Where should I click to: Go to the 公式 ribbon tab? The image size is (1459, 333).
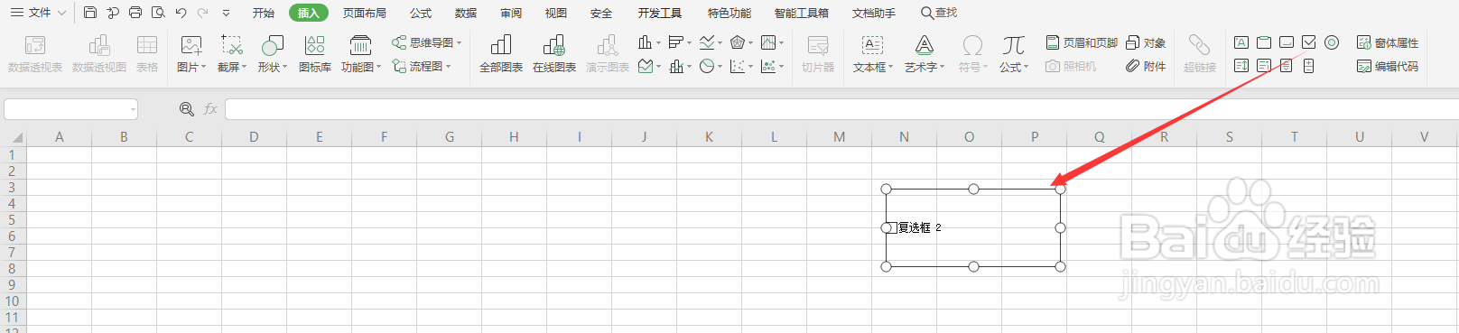[421, 13]
